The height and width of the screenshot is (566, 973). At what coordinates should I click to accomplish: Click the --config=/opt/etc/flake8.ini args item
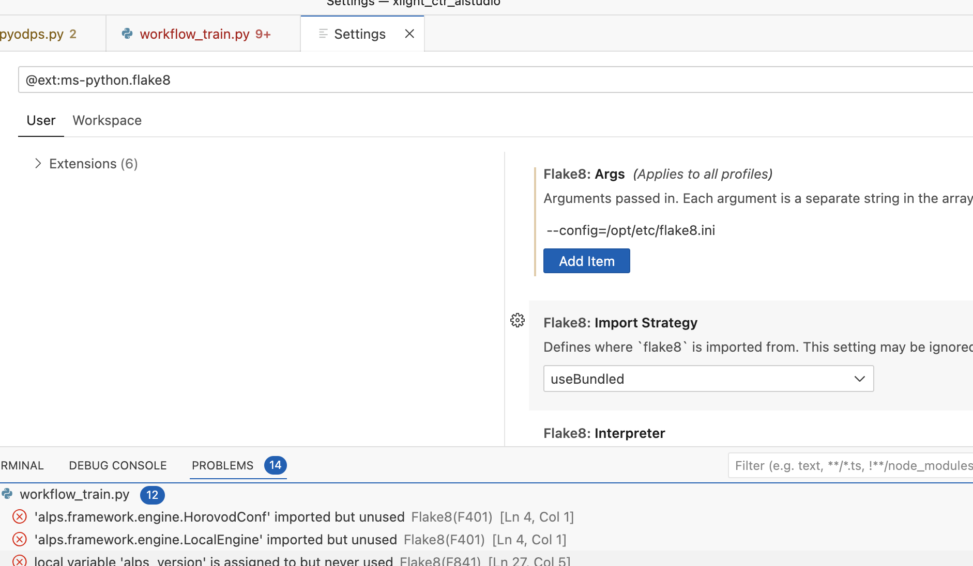pos(631,230)
